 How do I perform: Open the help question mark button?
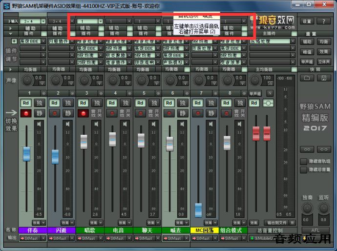point(324,21)
